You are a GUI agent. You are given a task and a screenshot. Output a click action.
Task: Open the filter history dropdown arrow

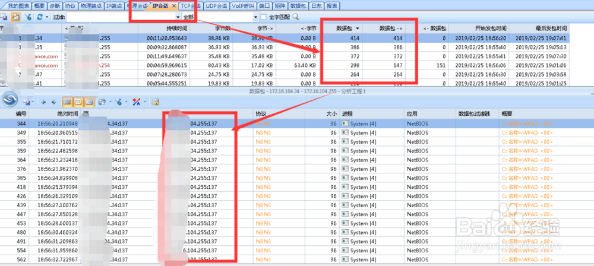178,17
